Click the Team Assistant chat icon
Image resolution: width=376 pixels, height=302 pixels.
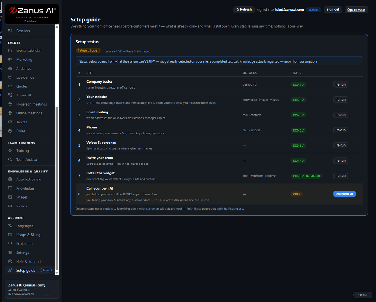(10, 159)
